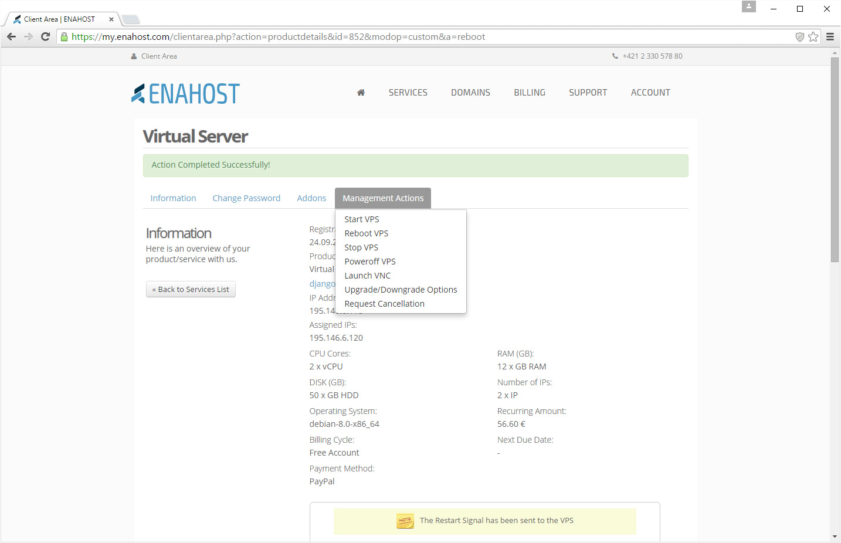Open the DOMAINS menu
841x543 pixels.
click(x=470, y=93)
